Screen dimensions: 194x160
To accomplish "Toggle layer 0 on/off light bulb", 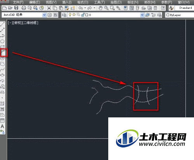I will (x=70, y=15).
